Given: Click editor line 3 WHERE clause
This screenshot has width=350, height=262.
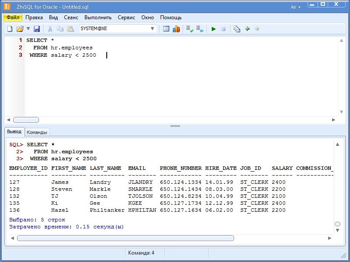Looking at the screenshot, I should pyautogui.click(x=63, y=55).
